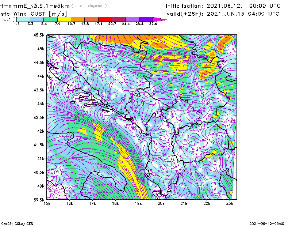
Task: Select the light purple legend swatch (24.4–28.4)
Action: pos(132,19)
